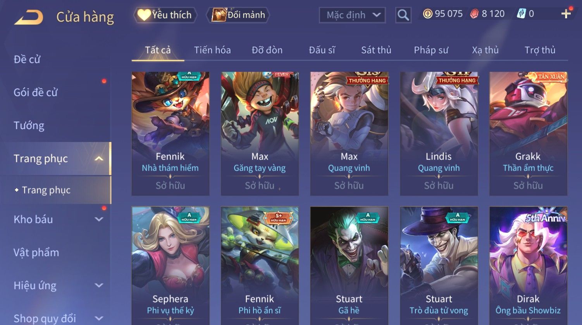Select the Tiến hóa tab
582x325 pixels.
click(212, 50)
